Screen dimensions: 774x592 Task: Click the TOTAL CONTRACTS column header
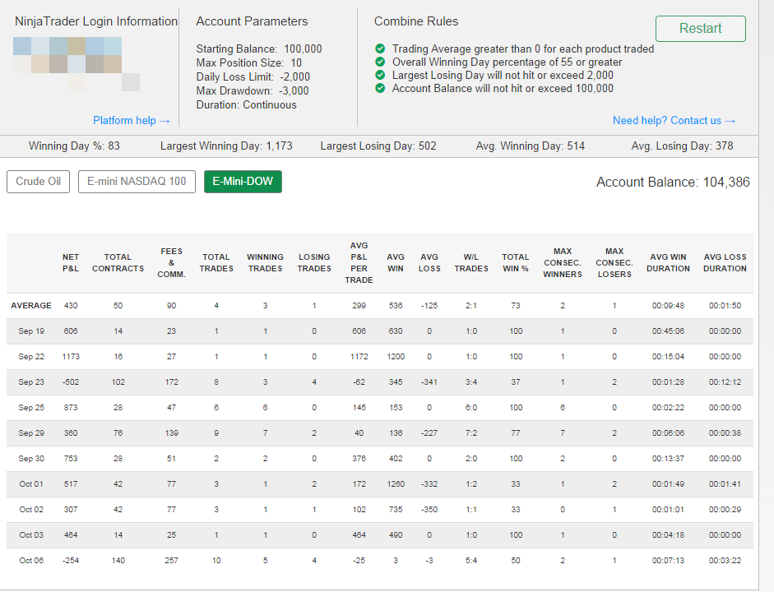click(118, 263)
